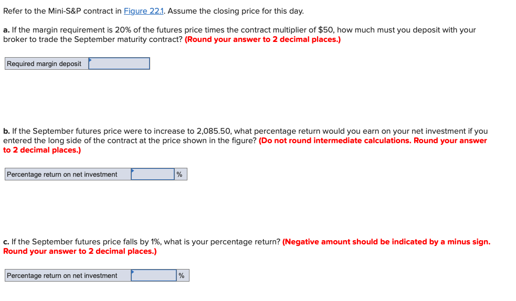This screenshot has height=301, width=516.
Task: Click the bold 'a.' question marker
Action: pos(6,30)
